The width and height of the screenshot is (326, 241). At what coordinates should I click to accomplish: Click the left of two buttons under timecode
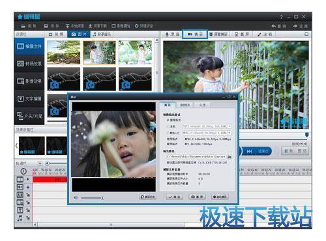(288, 151)
